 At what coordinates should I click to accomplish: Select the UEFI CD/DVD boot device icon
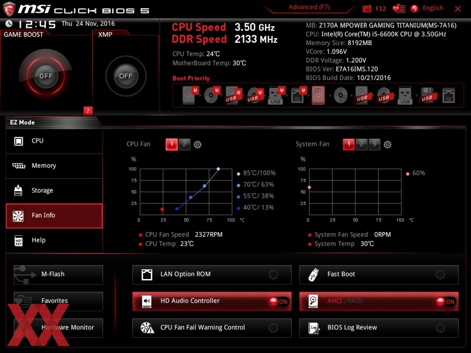(x=212, y=95)
